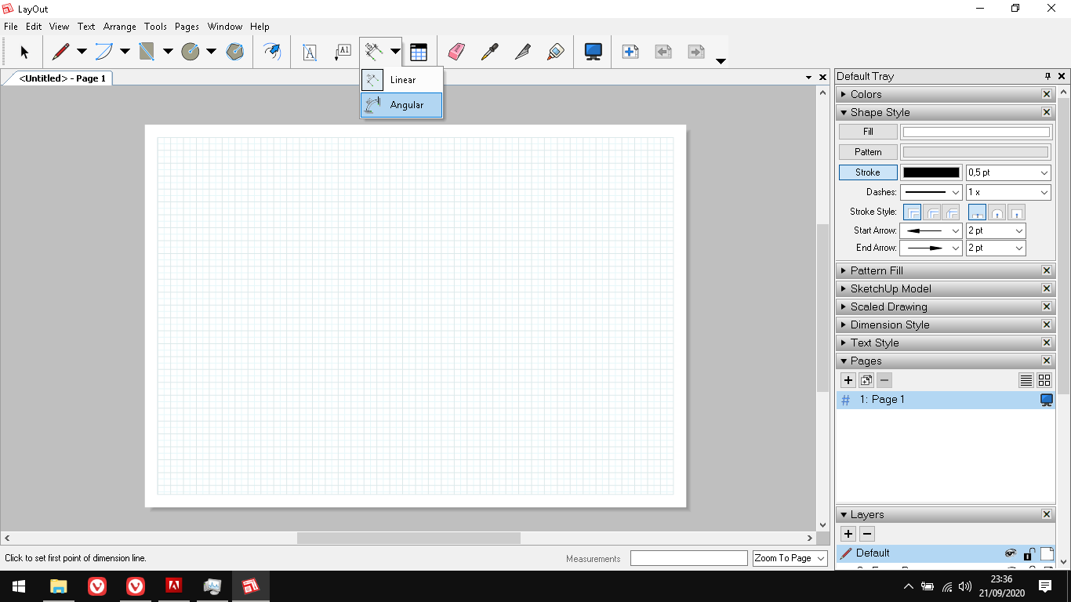Click the black Stroke color swatch
The height and width of the screenshot is (602, 1071).
point(931,172)
